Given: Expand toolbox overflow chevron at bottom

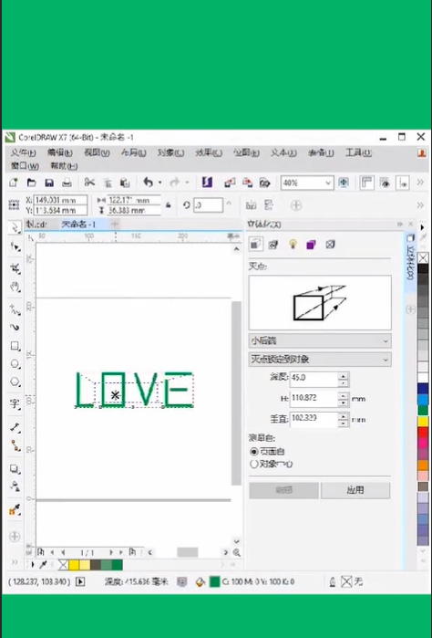Looking at the screenshot, I should coord(15,563).
